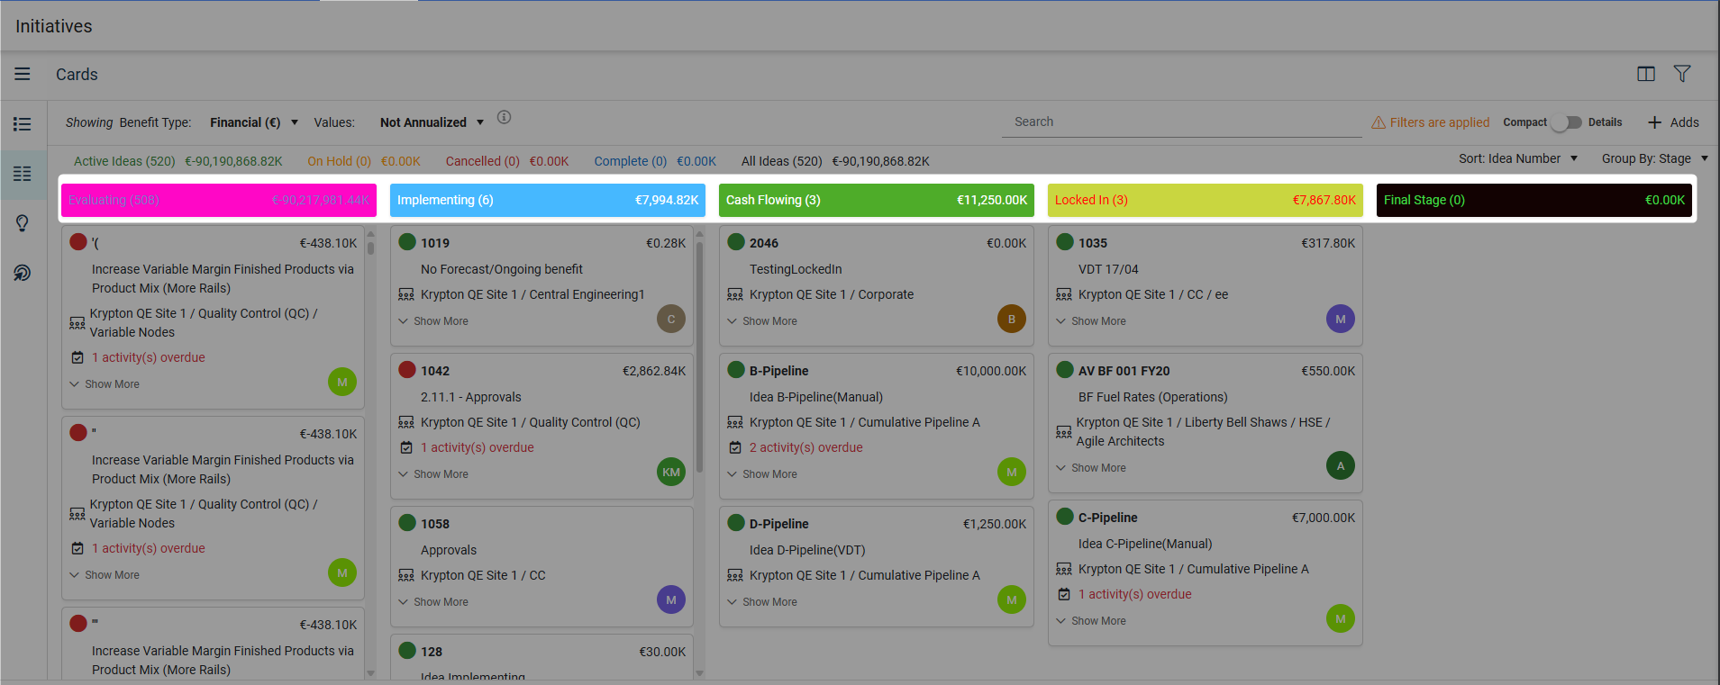1720x685 pixels.
Task: Expand Show More on D-Pipeline card
Action: [x=762, y=602]
